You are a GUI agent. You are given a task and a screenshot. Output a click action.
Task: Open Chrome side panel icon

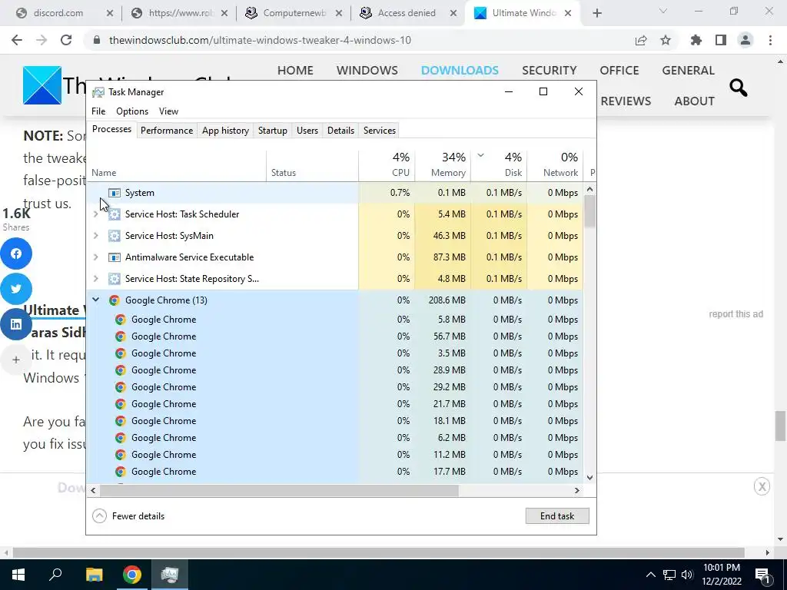click(721, 40)
